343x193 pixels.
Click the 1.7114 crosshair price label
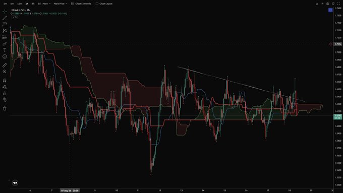[x=338, y=44]
